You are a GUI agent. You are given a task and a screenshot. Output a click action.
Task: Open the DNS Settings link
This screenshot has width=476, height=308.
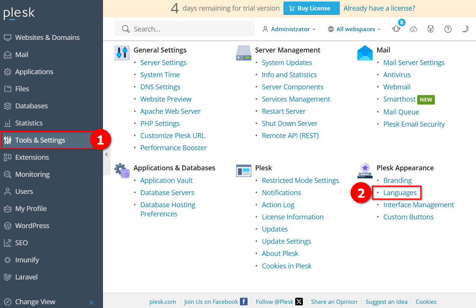click(x=160, y=87)
